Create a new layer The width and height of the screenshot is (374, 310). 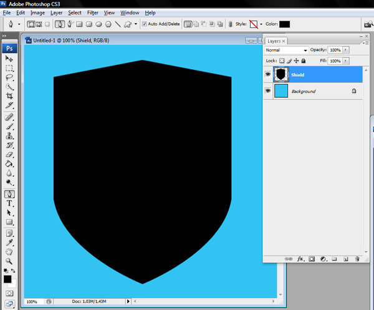345,259
